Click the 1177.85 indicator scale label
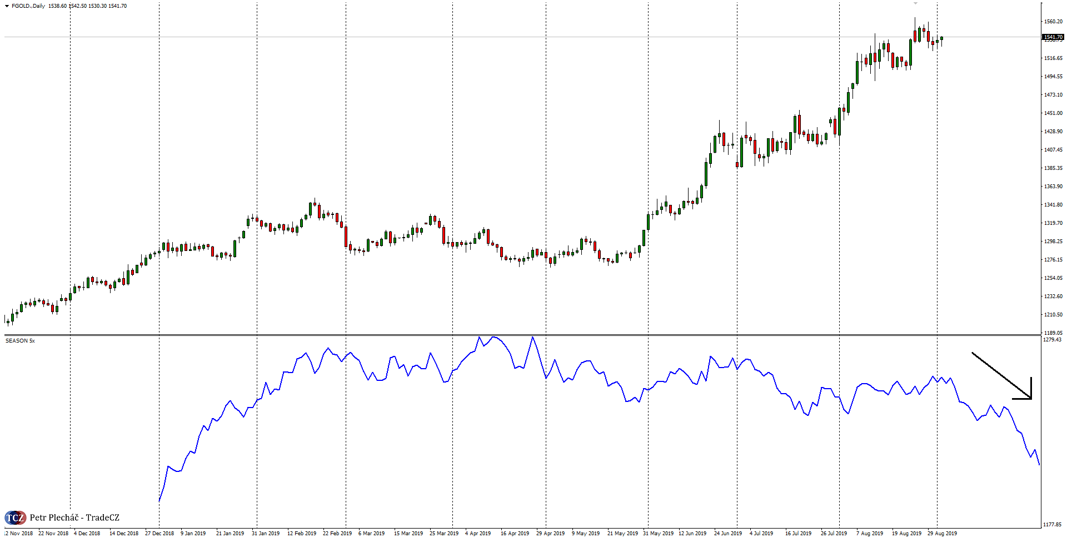The height and width of the screenshot is (543, 1067). point(1053,525)
